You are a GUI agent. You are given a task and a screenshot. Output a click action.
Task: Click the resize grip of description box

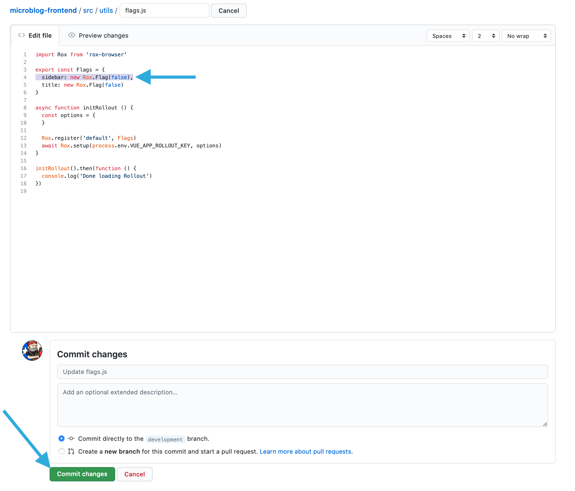pyautogui.click(x=545, y=424)
